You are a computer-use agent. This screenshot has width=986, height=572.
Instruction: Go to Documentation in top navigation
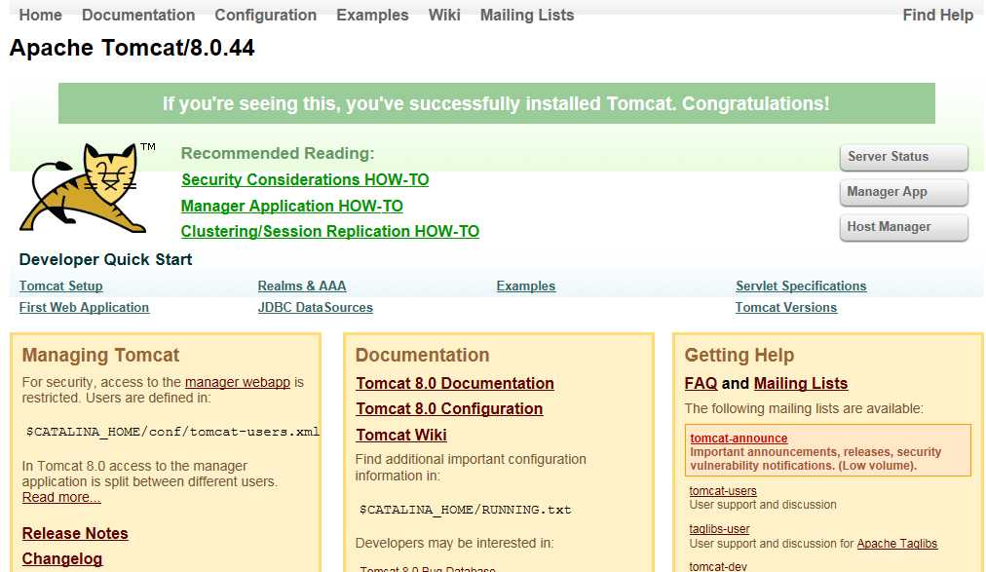coord(138,15)
